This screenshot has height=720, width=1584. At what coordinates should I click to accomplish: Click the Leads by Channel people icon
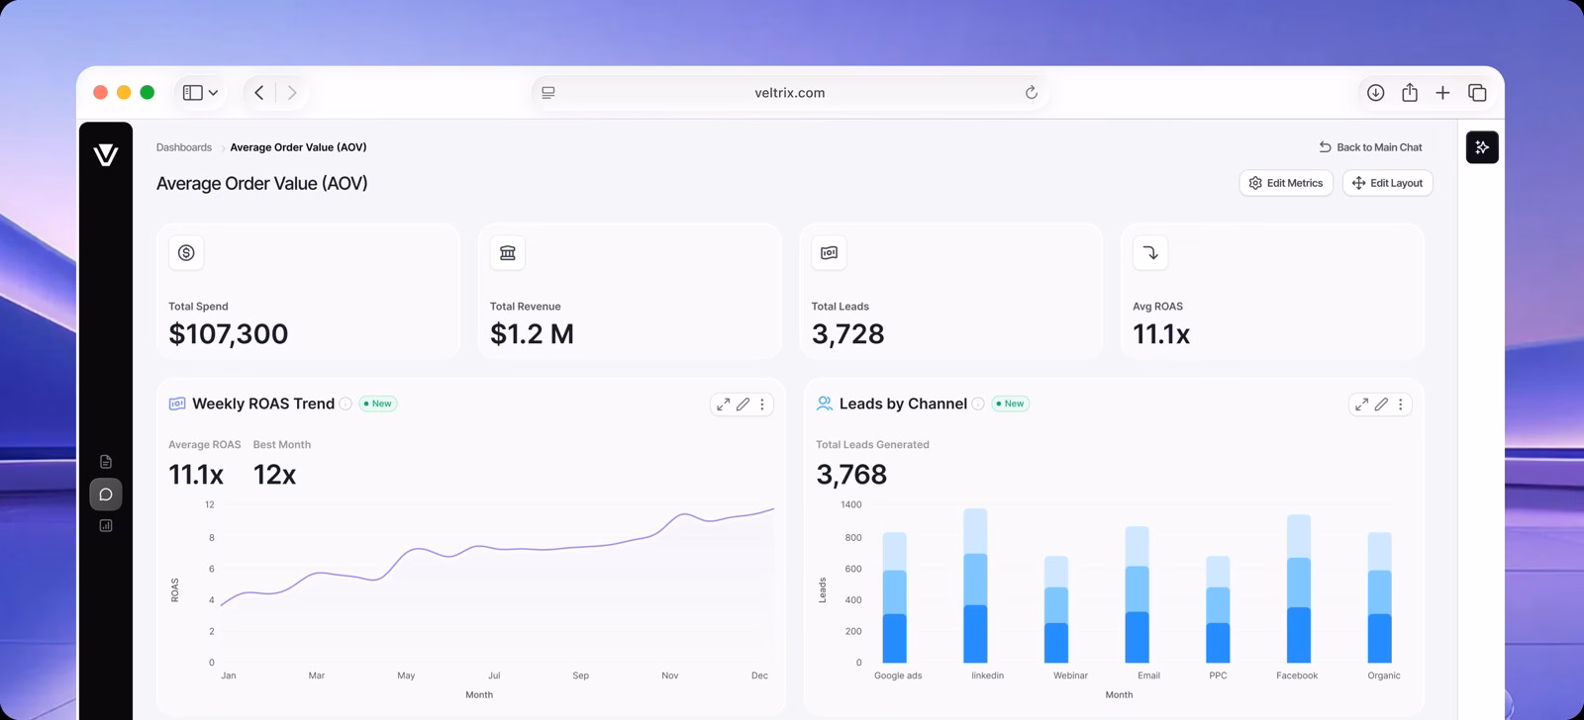(824, 404)
